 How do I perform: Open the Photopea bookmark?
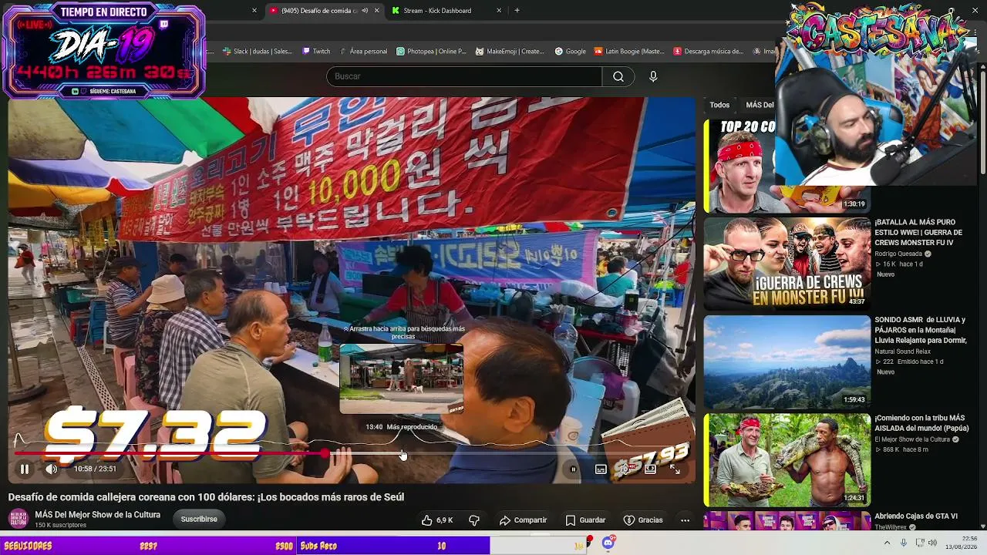tap(432, 52)
